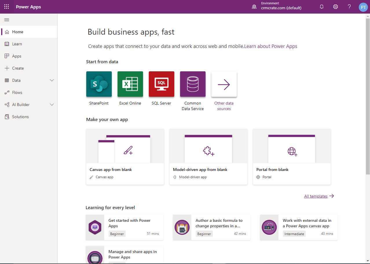370x264 pixels.
Task: Expand the AI Builder chevron
Action: coord(52,105)
